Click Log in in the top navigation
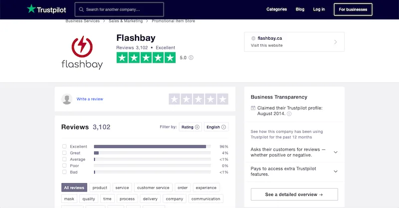Viewport: 399px width, 208px height. pos(319,9)
